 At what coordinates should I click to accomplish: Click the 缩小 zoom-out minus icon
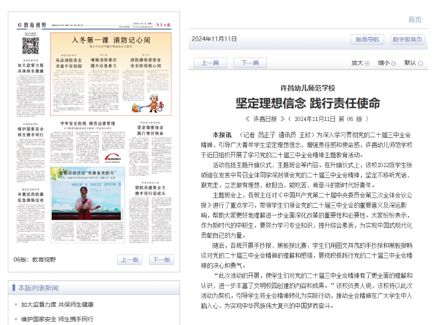[x=394, y=63]
